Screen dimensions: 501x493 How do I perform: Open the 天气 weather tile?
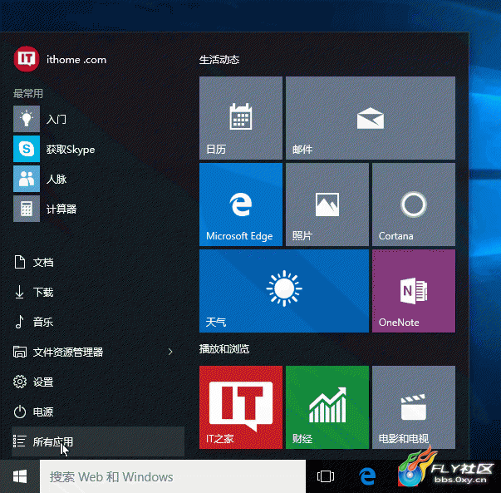click(x=284, y=291)
